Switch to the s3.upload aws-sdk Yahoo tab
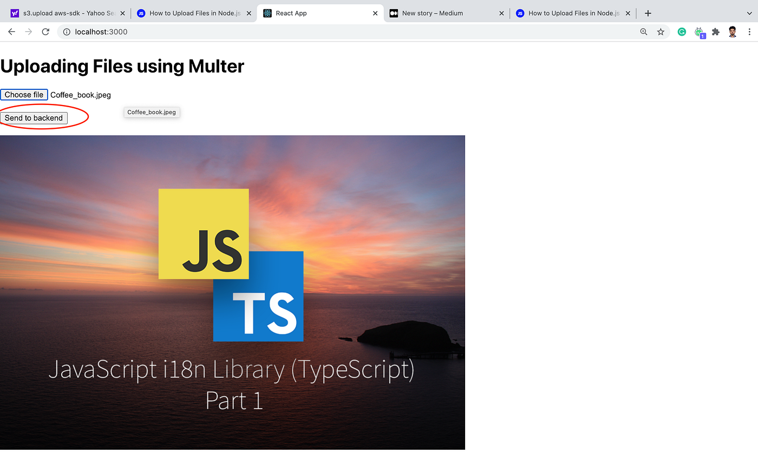758x473 pixels. click(68, 13)
